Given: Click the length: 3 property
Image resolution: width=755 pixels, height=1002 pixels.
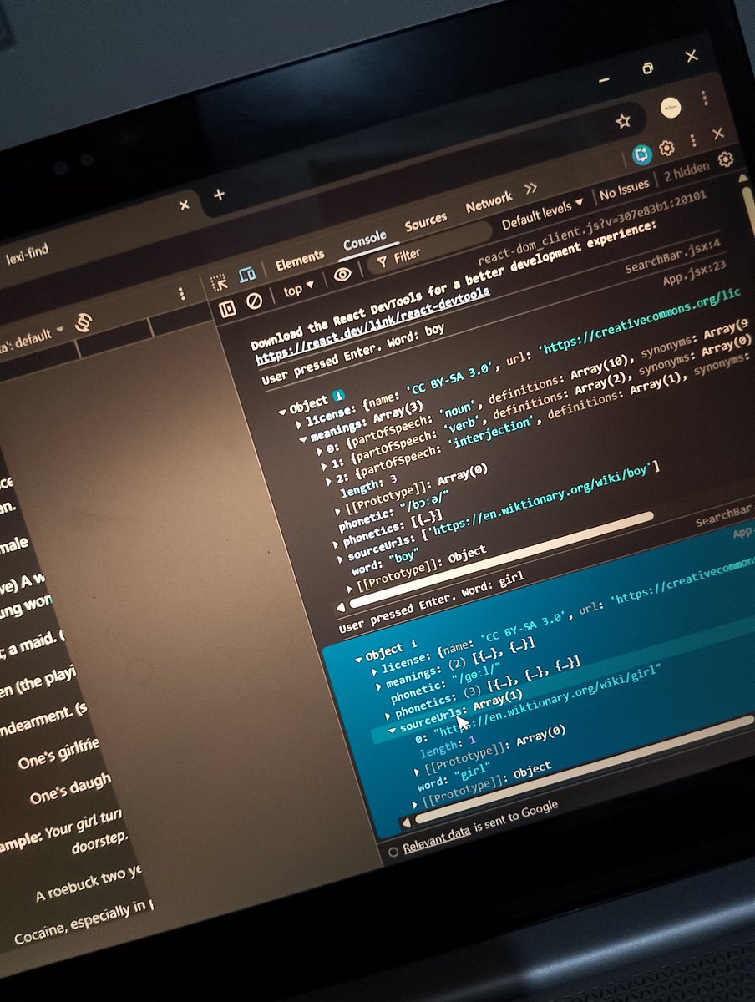Looking at the screenshot, I should pos(370,484).
